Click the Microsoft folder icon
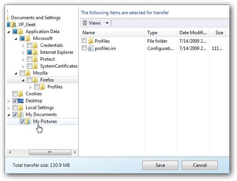The image size is (237, 181). coord(28,38)
